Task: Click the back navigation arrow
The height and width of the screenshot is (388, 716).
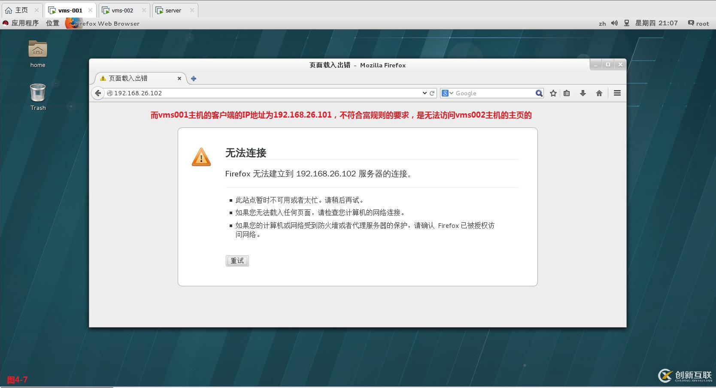Action: [x=98, y=93]
